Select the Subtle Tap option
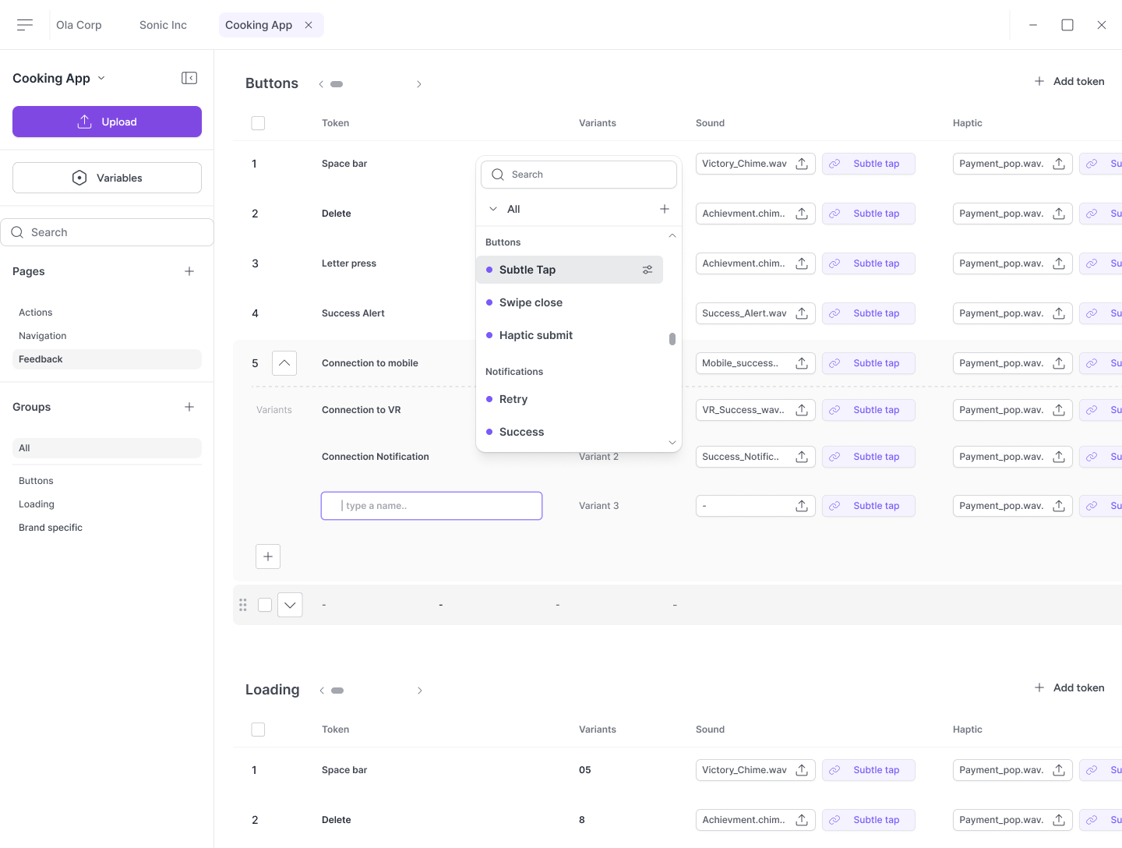 570,270
